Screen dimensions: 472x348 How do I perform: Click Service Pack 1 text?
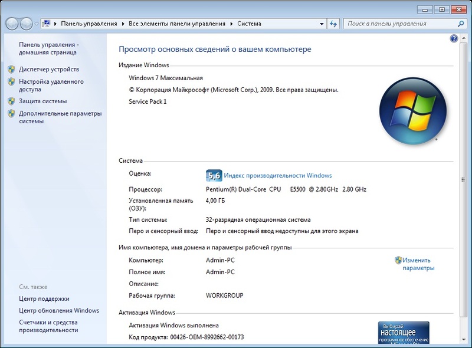pyautogui.click(x=147, y=101)
